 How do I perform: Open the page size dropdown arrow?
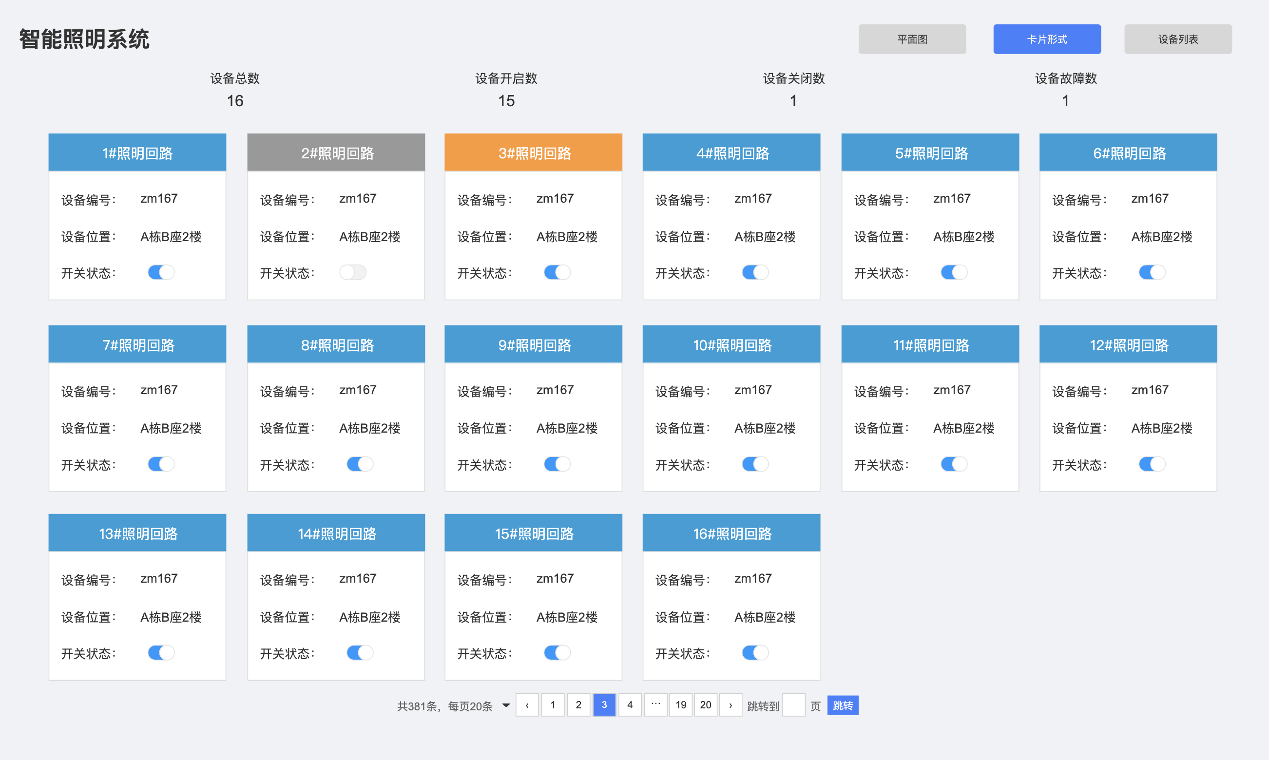coord(506,705)
